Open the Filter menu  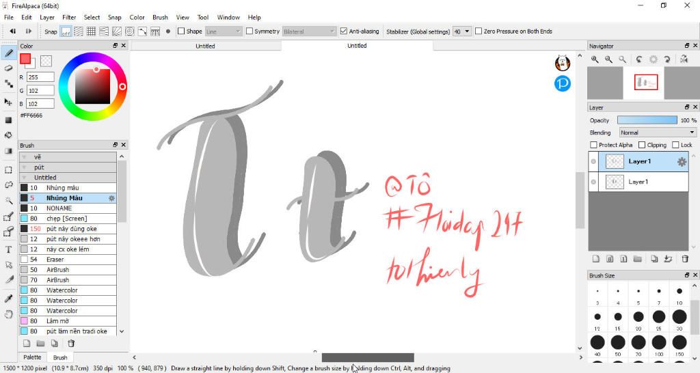(x=69, y=17)
